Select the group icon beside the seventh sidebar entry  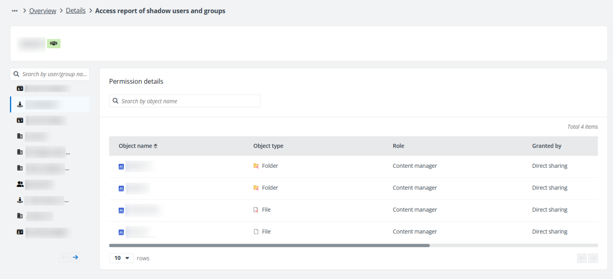coord(20,184)
